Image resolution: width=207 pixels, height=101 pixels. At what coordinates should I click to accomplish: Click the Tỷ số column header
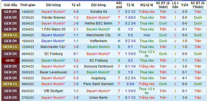(x=76, y=5)
